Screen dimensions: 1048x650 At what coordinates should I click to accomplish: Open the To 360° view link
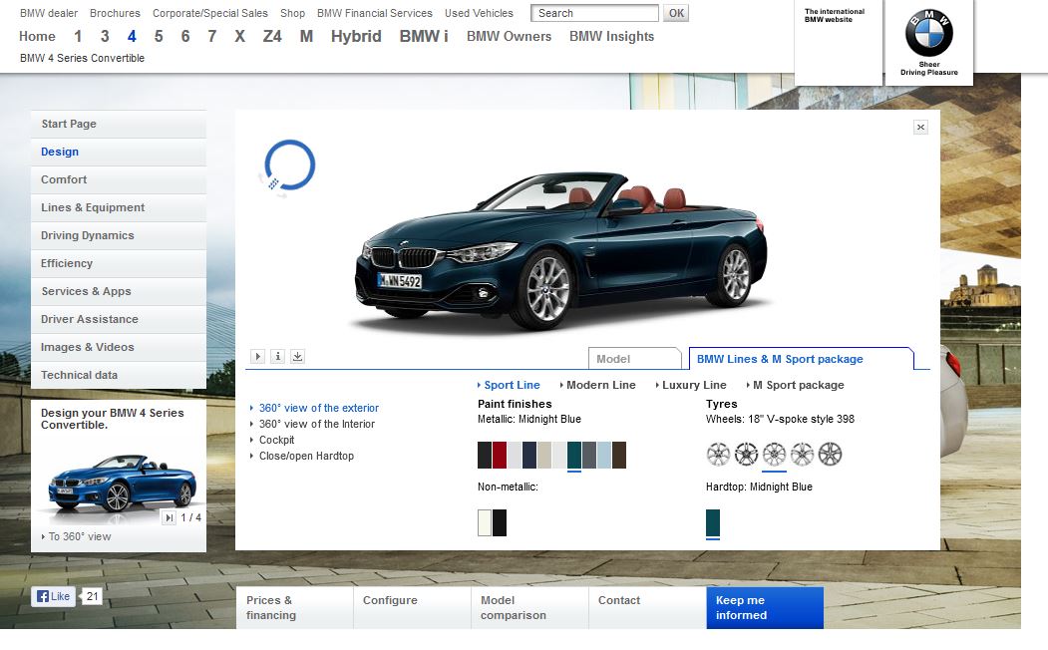point(80,536)
